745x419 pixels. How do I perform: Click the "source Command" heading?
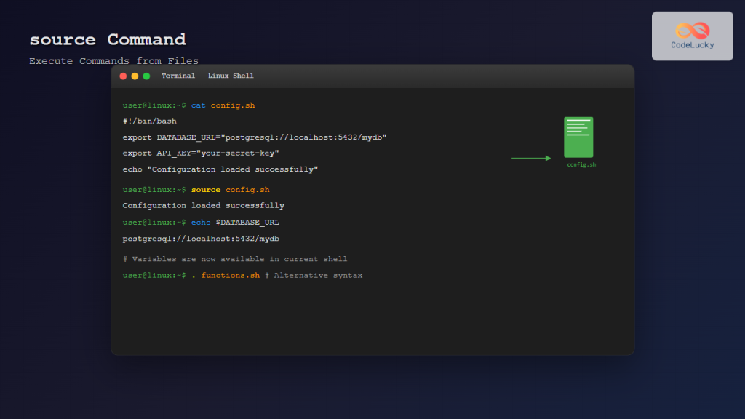[x=108, y=39]
